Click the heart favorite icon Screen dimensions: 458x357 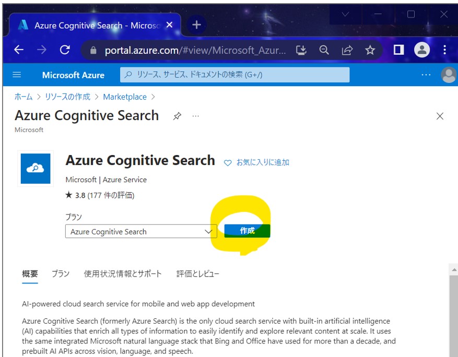tap(228, 163)
